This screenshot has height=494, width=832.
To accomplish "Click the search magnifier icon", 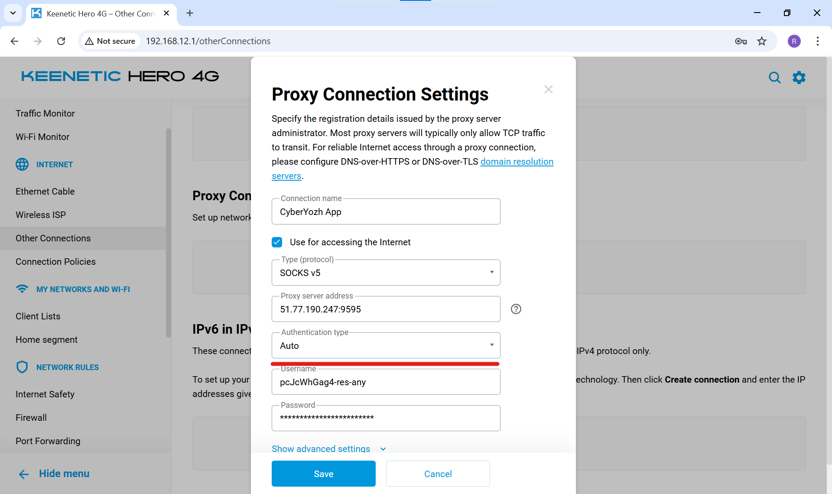I will pyautogui.click(x=774, y=78).
